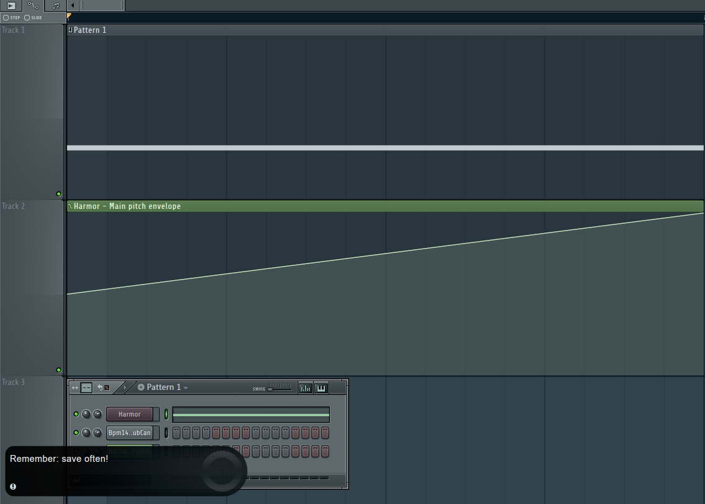Enable the STEP edit option
Screen dimensions: 705x504
pyautogui.click(x=12, y=17)
